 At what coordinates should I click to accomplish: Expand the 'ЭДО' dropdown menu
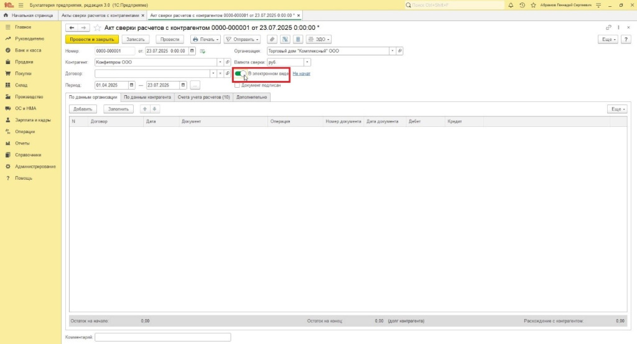[320, 39]
